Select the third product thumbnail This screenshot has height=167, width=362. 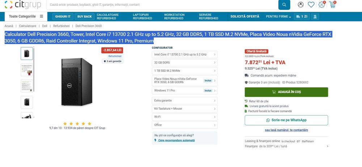(x=27, y=86)
